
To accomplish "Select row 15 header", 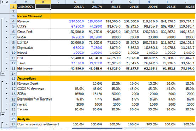I will 13,79.
